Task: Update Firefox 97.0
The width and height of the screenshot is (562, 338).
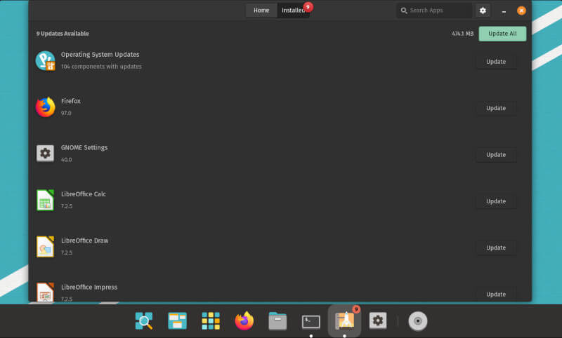Action: pos(496,108)
